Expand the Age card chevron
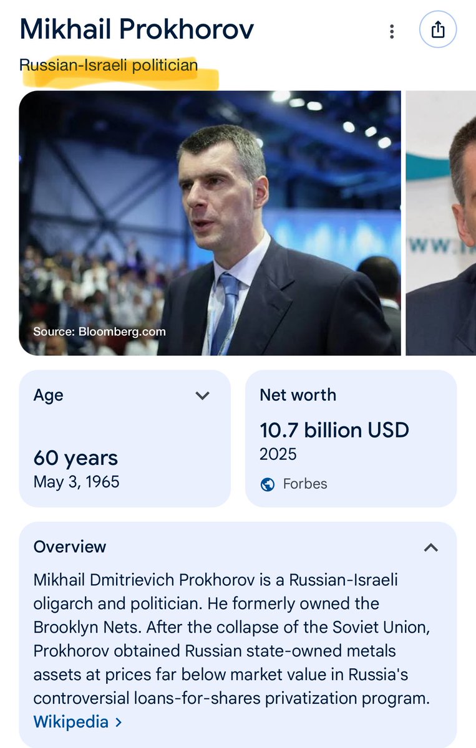This screenshot has height=748, width=476. pyautogui.click(x=202, y=395)
